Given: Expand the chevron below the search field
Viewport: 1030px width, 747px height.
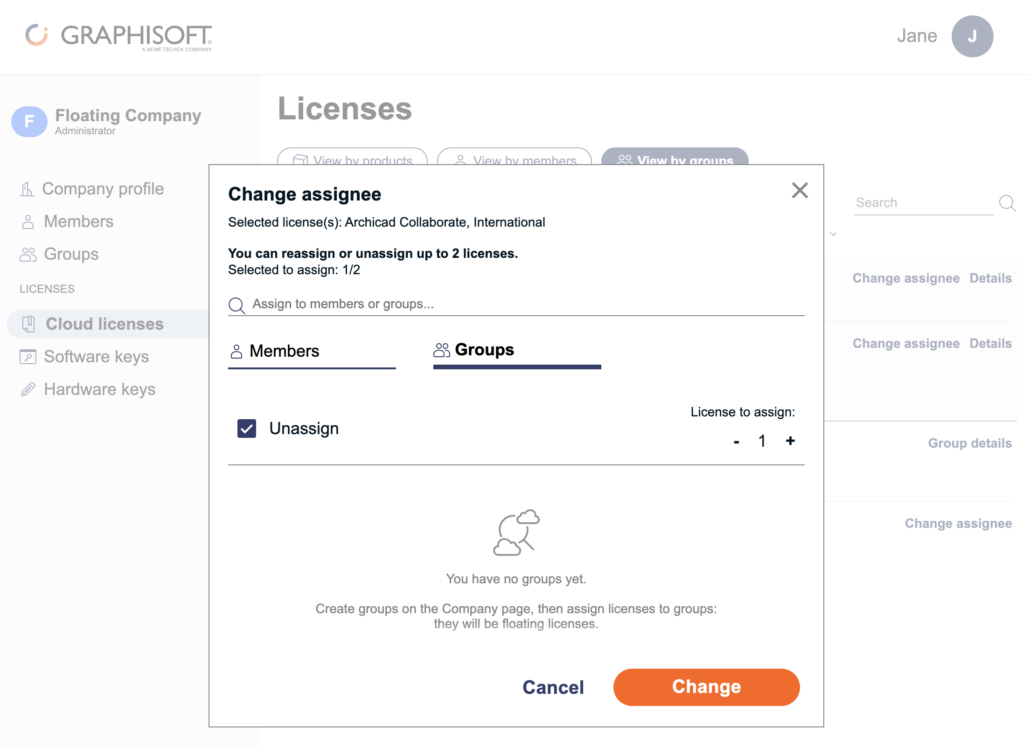Looking at the screenshot, I should point(833,234).
